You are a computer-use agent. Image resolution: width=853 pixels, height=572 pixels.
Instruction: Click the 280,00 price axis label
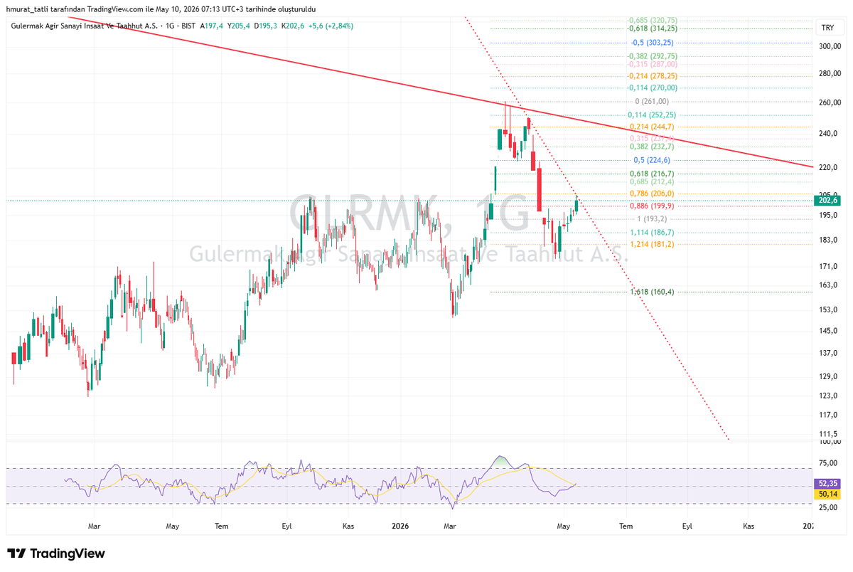[x=830, y=74]
